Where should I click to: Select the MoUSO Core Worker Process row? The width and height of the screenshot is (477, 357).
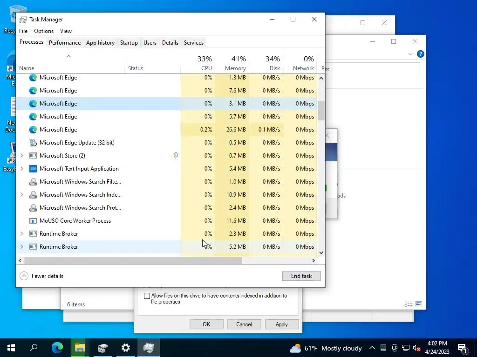click(x=167, y=221)
